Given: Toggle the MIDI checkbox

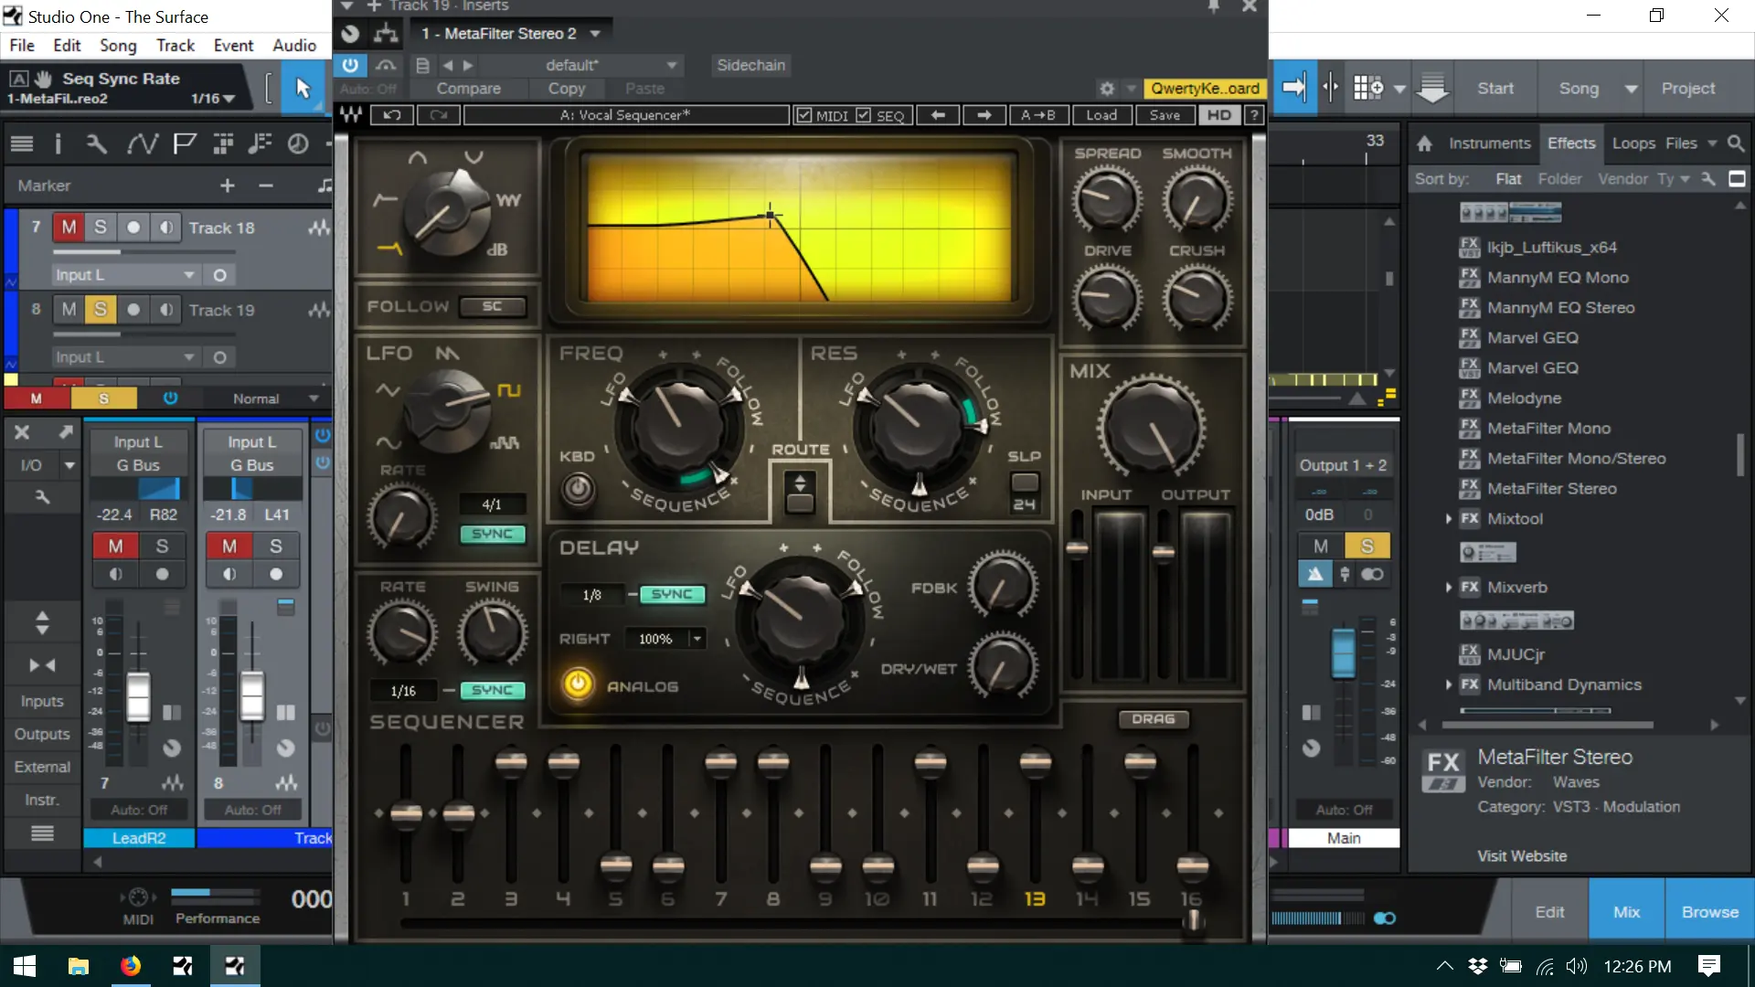Looking at the screenshot, I should (803, 115).
